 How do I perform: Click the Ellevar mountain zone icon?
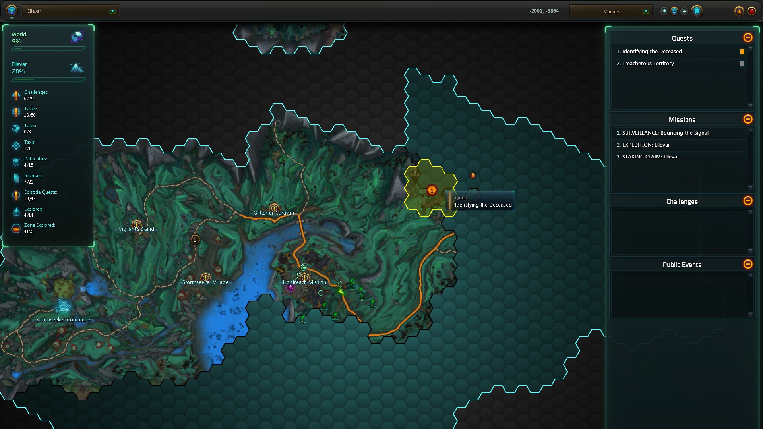pyautogui.click(x=77, y=68)
